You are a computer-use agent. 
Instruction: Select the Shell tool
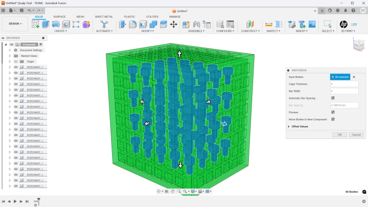pyautogui.click(x=143, y=24)
